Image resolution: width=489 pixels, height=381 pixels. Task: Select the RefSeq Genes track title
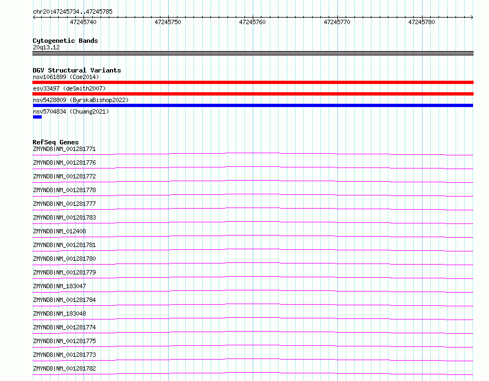click(56, 142)
